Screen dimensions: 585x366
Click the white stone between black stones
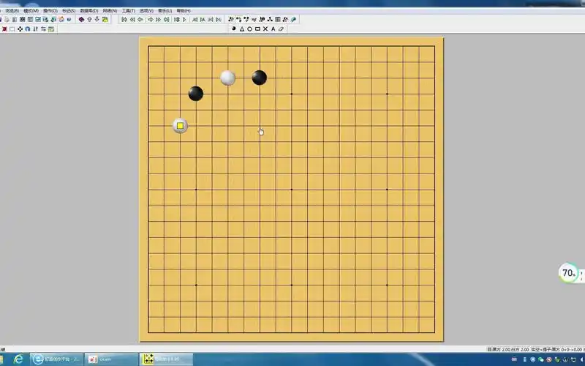coord(227,78)
